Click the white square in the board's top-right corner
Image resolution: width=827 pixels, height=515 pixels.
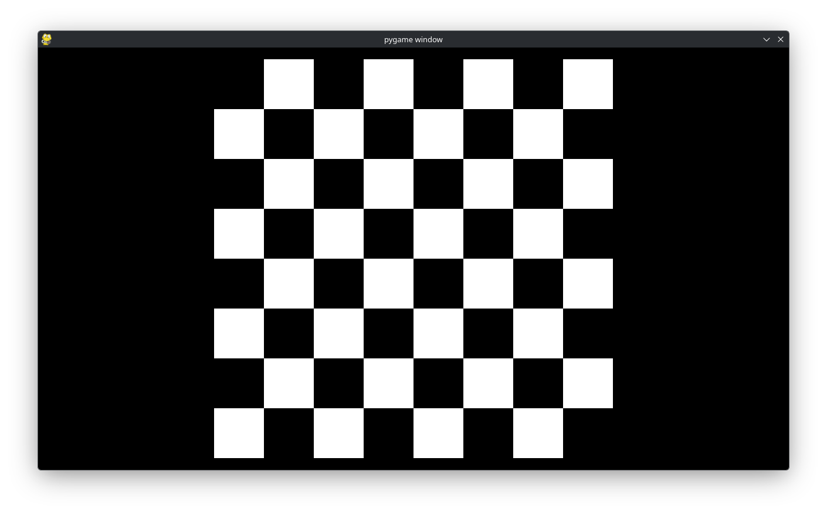tap(588, 84)
